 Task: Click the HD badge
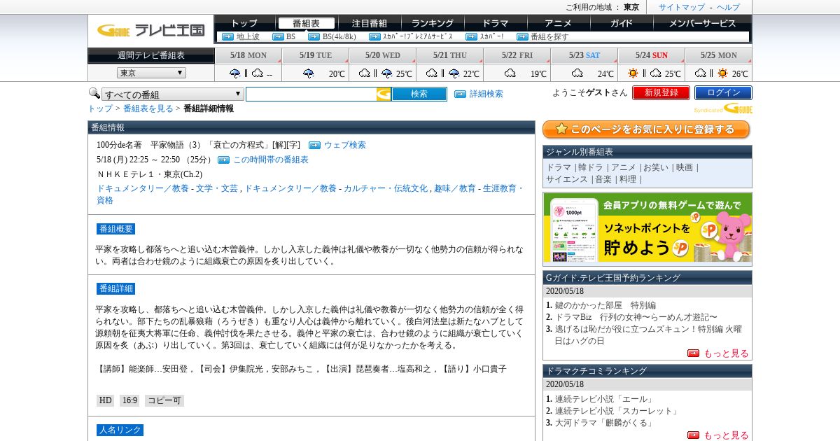point(105,400)
